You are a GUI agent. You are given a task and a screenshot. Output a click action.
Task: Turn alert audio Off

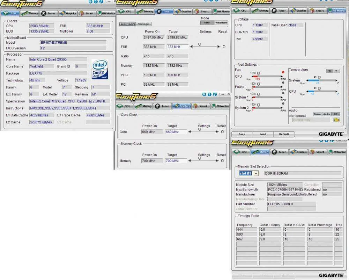click(335, 114)
